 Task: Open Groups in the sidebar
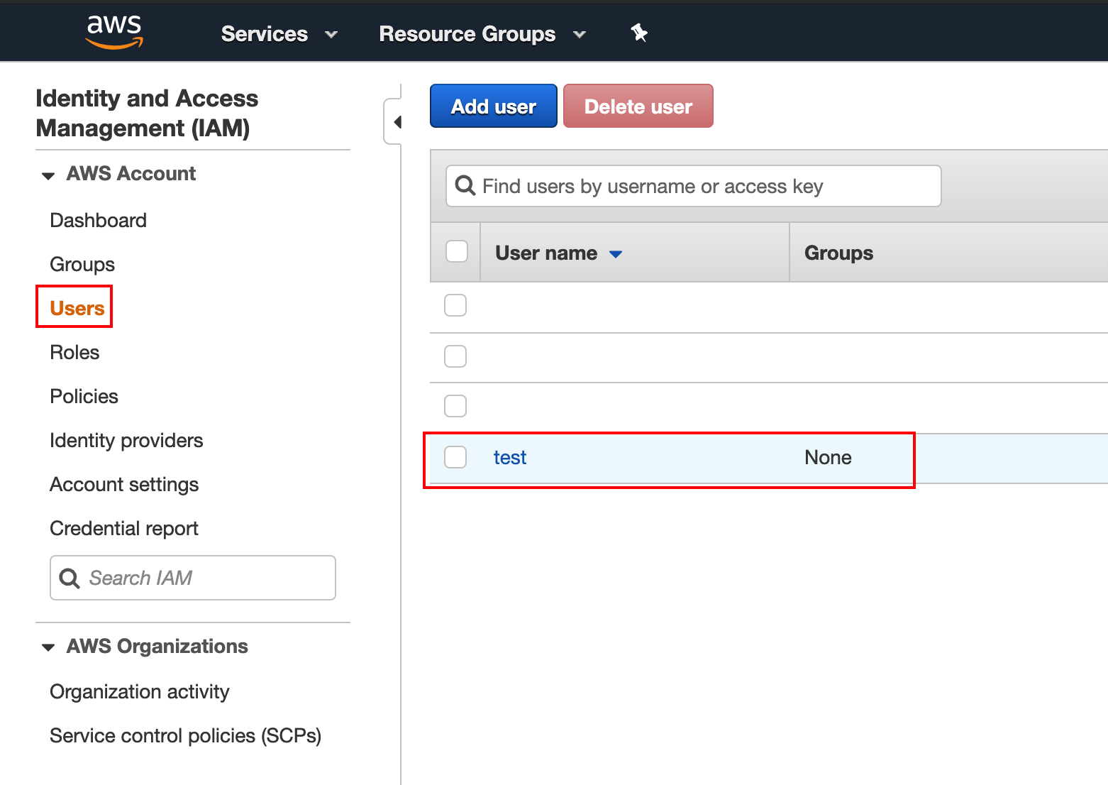tap(82, 265)
